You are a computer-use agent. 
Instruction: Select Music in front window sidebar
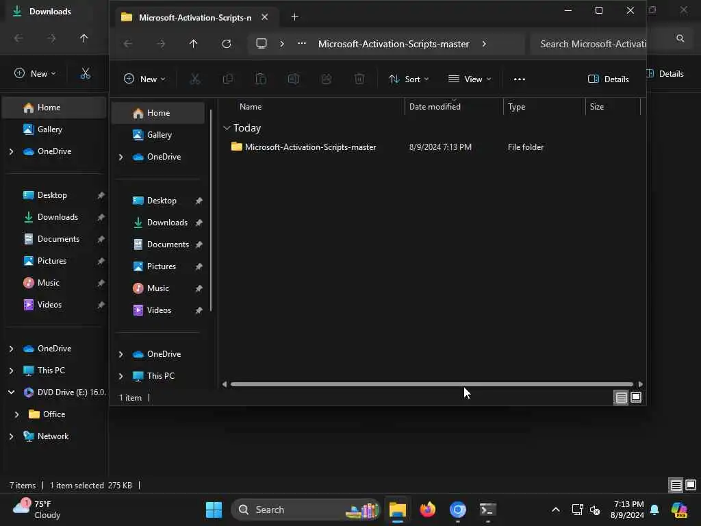coord(158,288)
